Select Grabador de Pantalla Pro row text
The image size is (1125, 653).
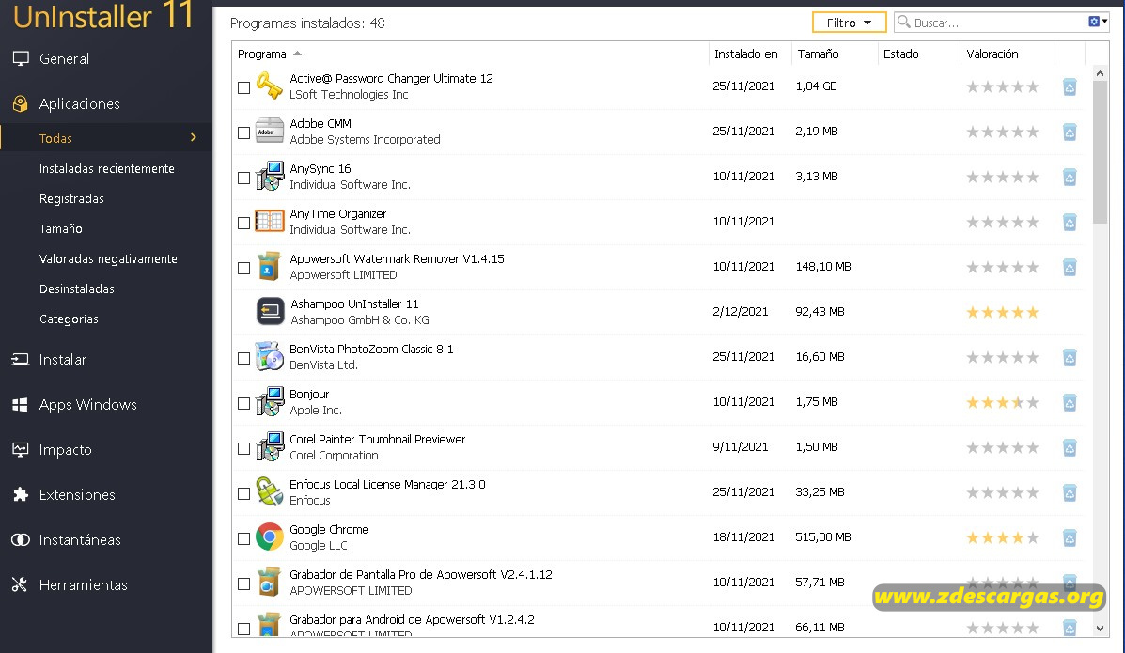click(x=421, y=575)
